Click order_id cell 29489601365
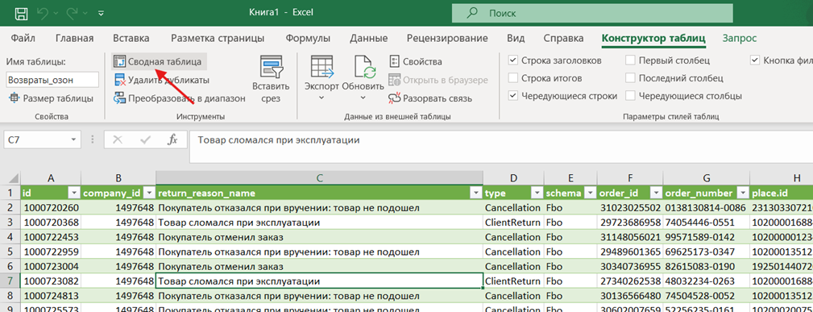This screenshot has width=813, height=312. 630,252
